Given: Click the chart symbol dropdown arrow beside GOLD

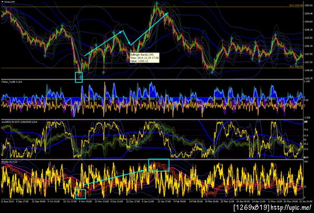Looking at the screenshot, I should click(2, 1).
